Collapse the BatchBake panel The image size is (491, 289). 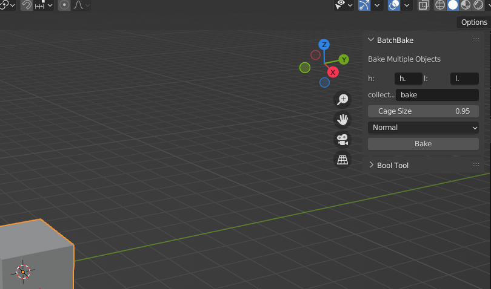[371, 40]
